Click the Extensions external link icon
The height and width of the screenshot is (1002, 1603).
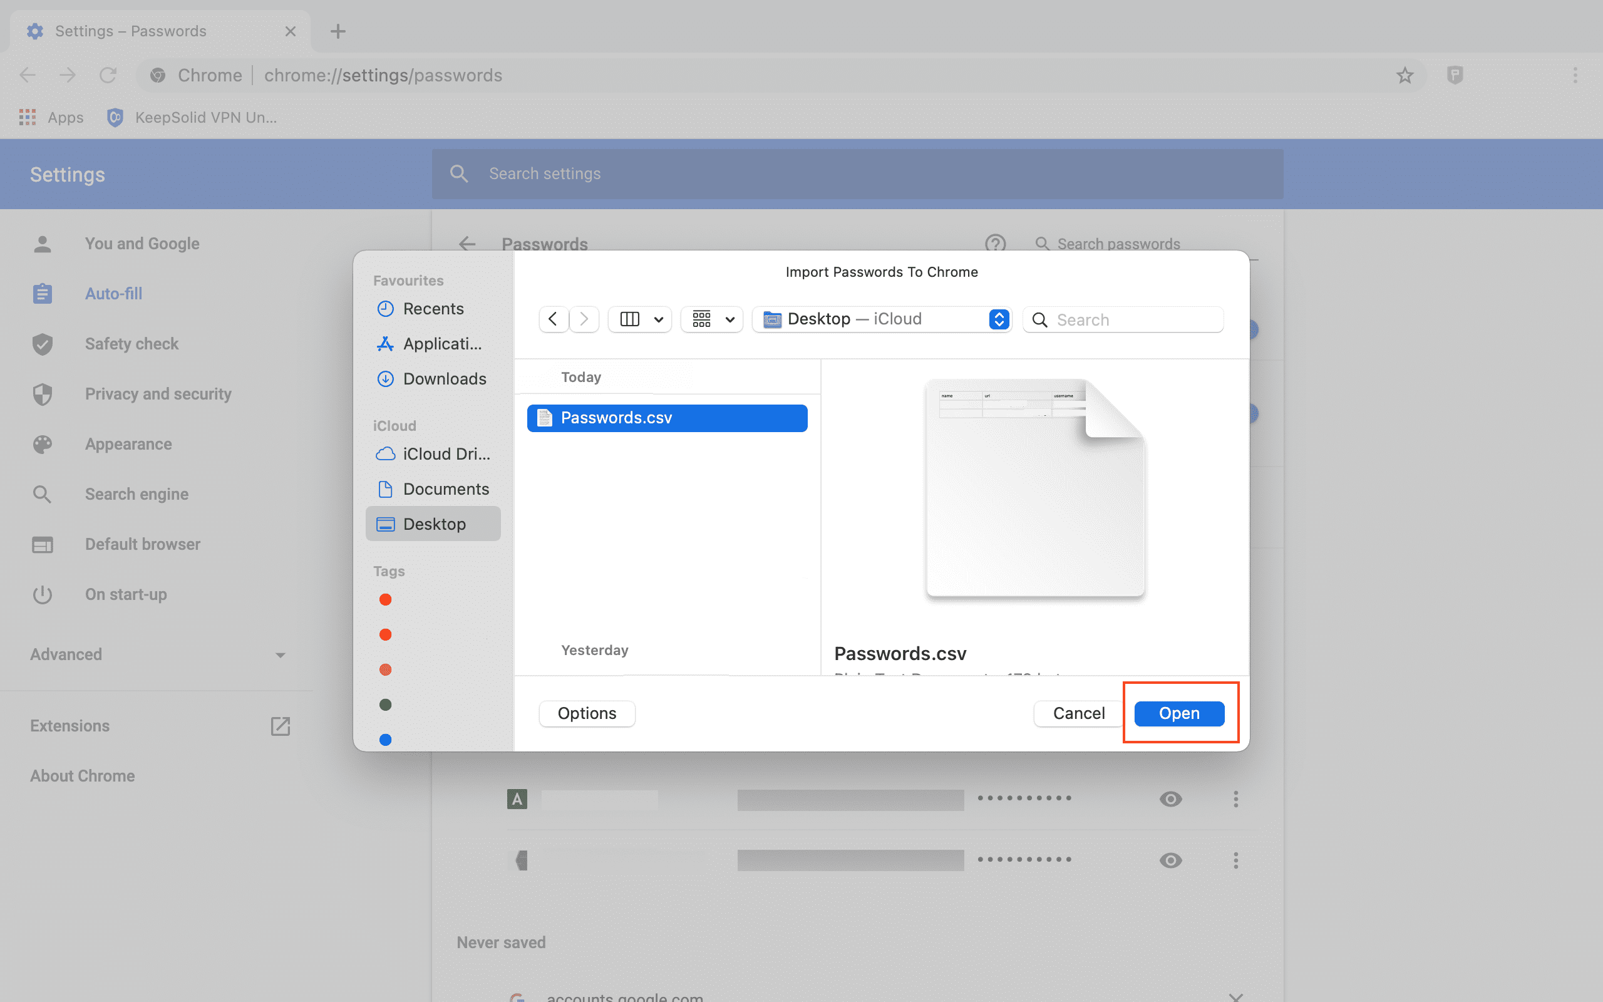(x=280, y=726)
